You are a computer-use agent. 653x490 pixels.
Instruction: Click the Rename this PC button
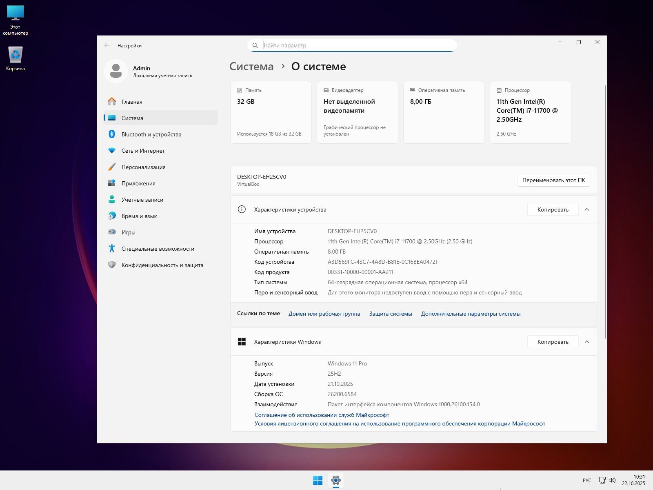[553, 180]
